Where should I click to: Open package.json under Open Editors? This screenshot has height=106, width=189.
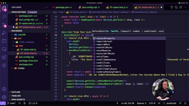coord(29,16)
